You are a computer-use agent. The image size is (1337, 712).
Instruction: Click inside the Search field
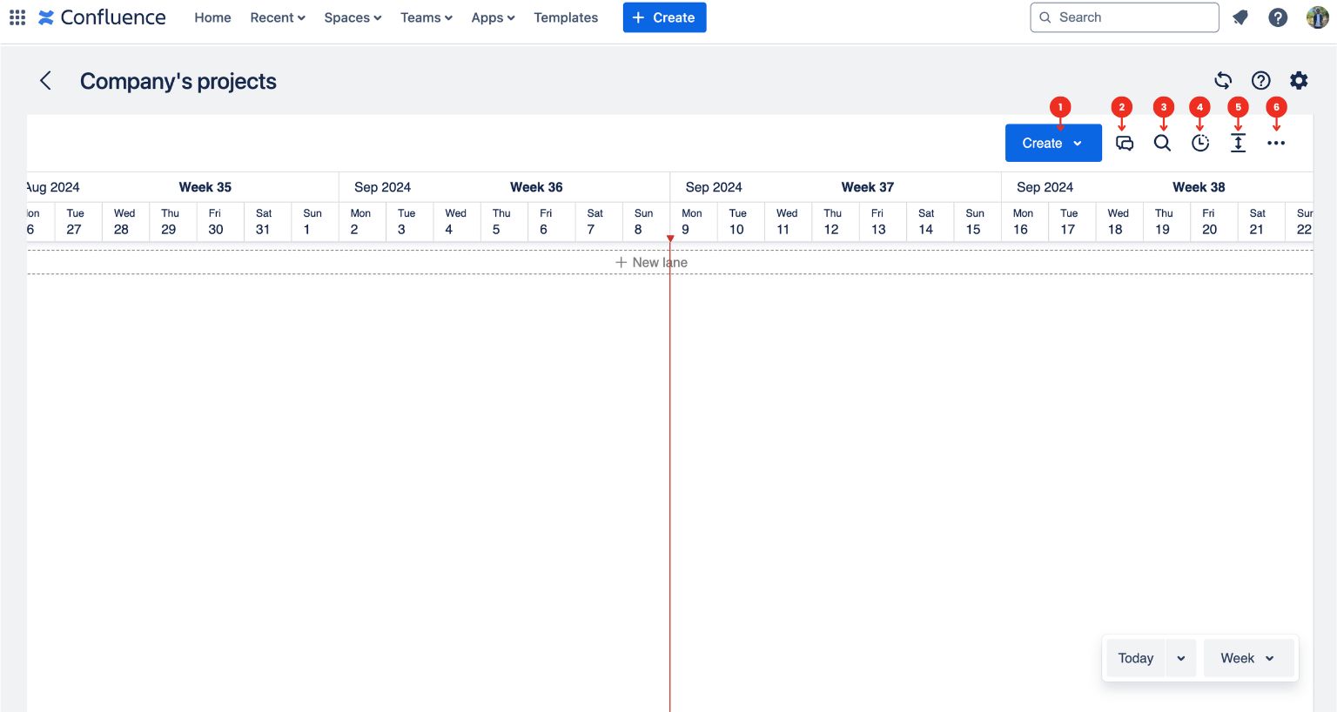1123,17
